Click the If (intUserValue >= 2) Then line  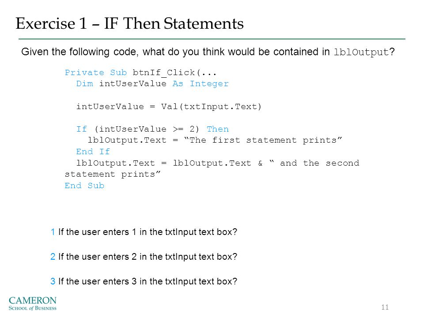[x=152, y=129]
